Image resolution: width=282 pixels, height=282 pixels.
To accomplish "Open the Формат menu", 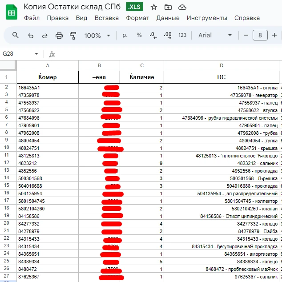I will (137, 18).
